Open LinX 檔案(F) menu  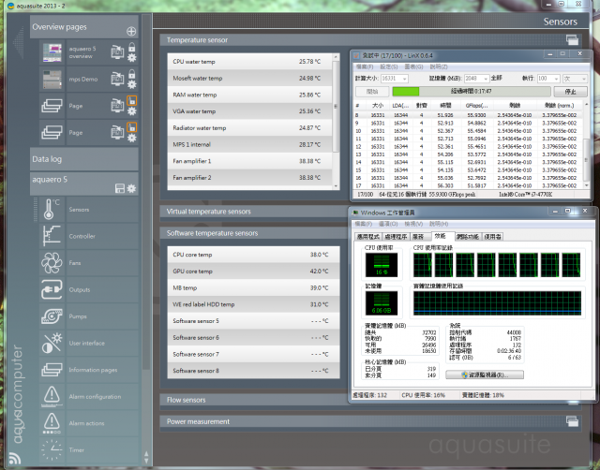pyautogui.click(x=365, y=66)
